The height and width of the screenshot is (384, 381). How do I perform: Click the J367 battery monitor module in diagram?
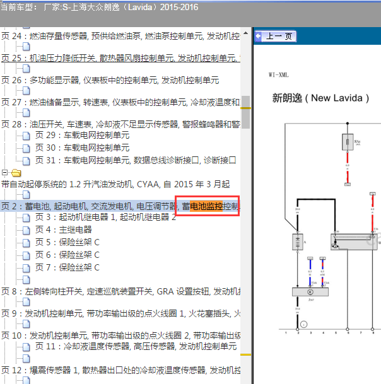click(x=310, y=292)
